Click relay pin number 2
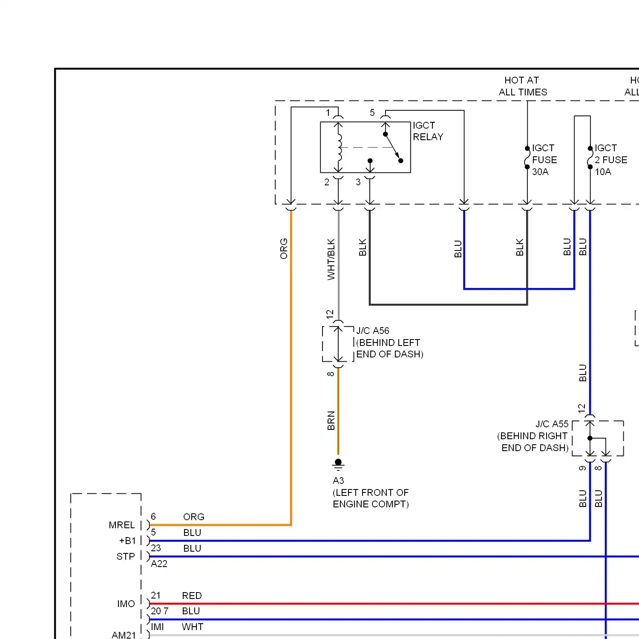Image resolution: width=639 pixels, height=639 pixels. point(327,182)
